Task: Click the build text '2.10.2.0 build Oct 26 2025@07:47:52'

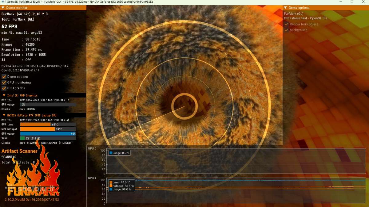Action: point(32,200)
